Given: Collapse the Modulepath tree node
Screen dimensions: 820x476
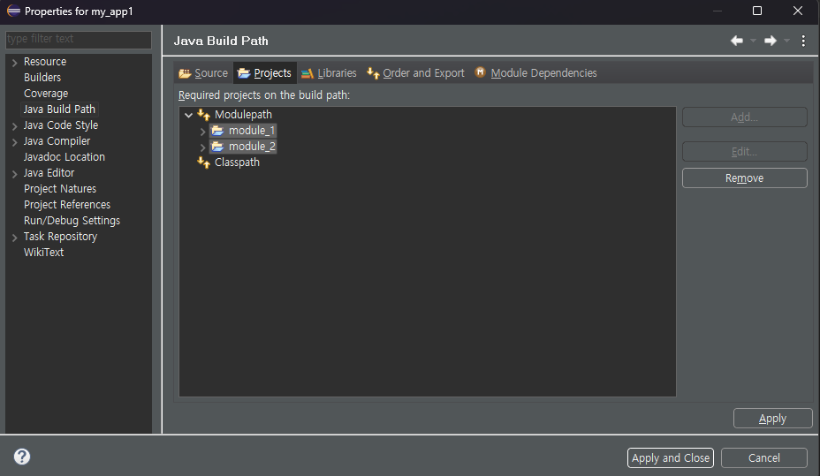Looking at the screenshot, I should [x=189, y=115].
